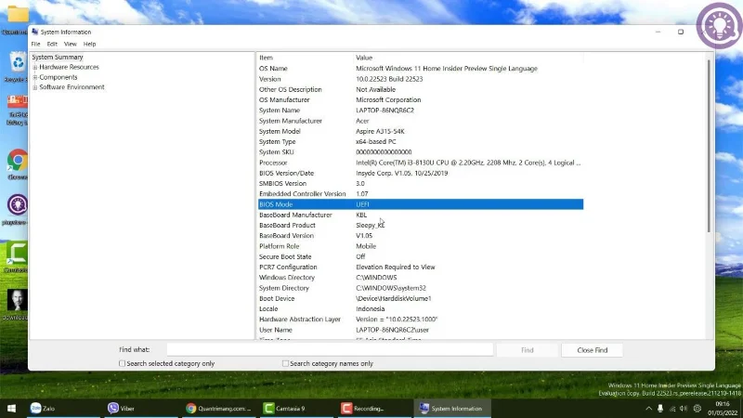
Task: Select the System Manufacturer row
Action: [x=421, y=121]
